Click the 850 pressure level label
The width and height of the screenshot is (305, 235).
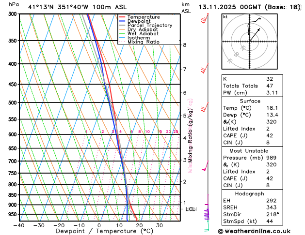point(14,195)
